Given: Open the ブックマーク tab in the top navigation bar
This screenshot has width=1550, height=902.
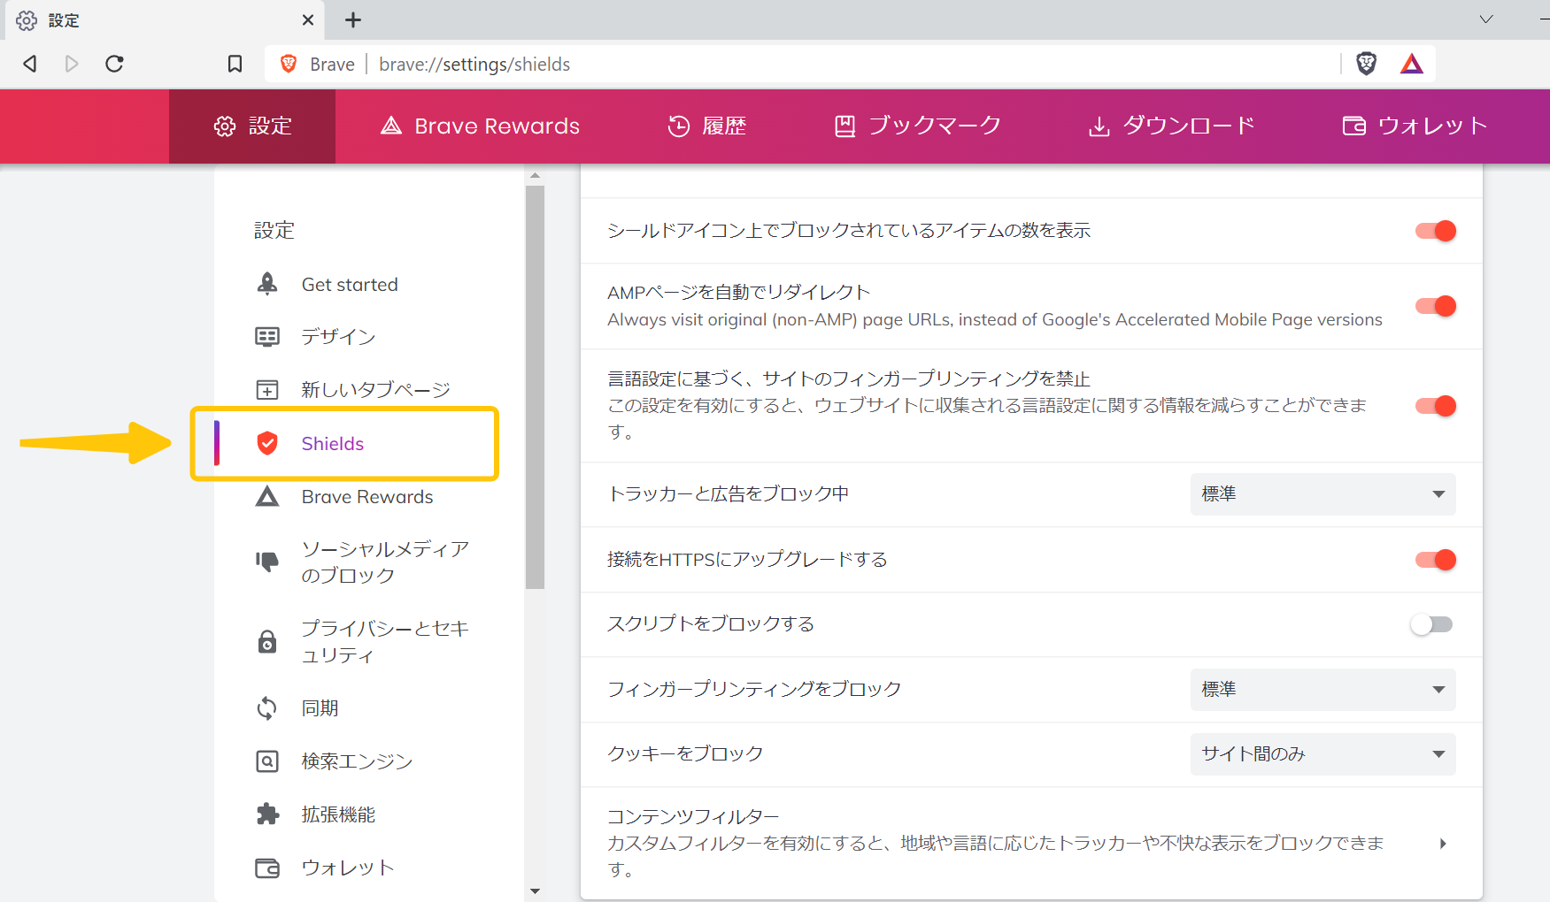Looking at the screenshot, I should pos(917,126).
